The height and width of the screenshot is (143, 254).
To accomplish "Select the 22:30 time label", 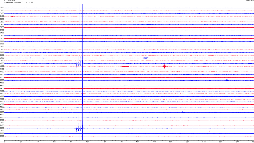I will 2,131.
